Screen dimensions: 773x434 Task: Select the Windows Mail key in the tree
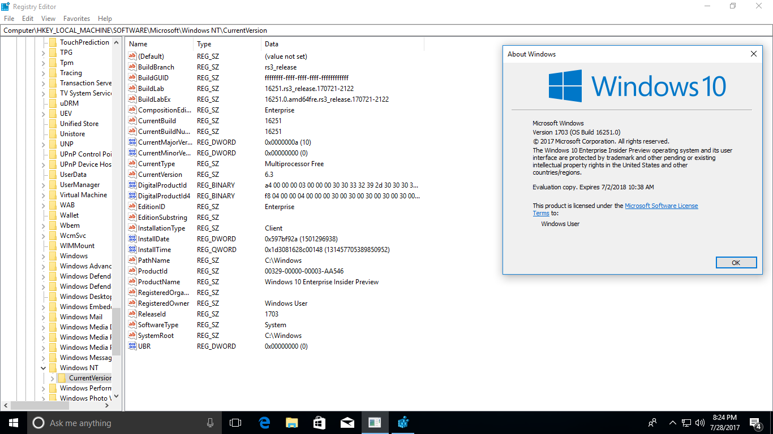[x=81, y=317]
